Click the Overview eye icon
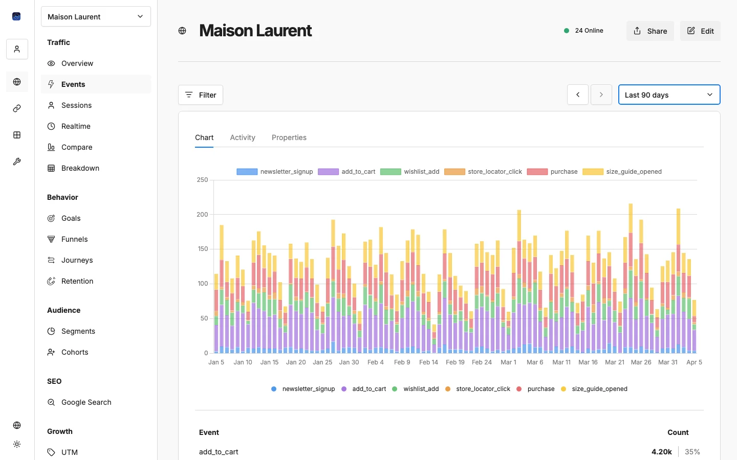 (x=51, y=63)
